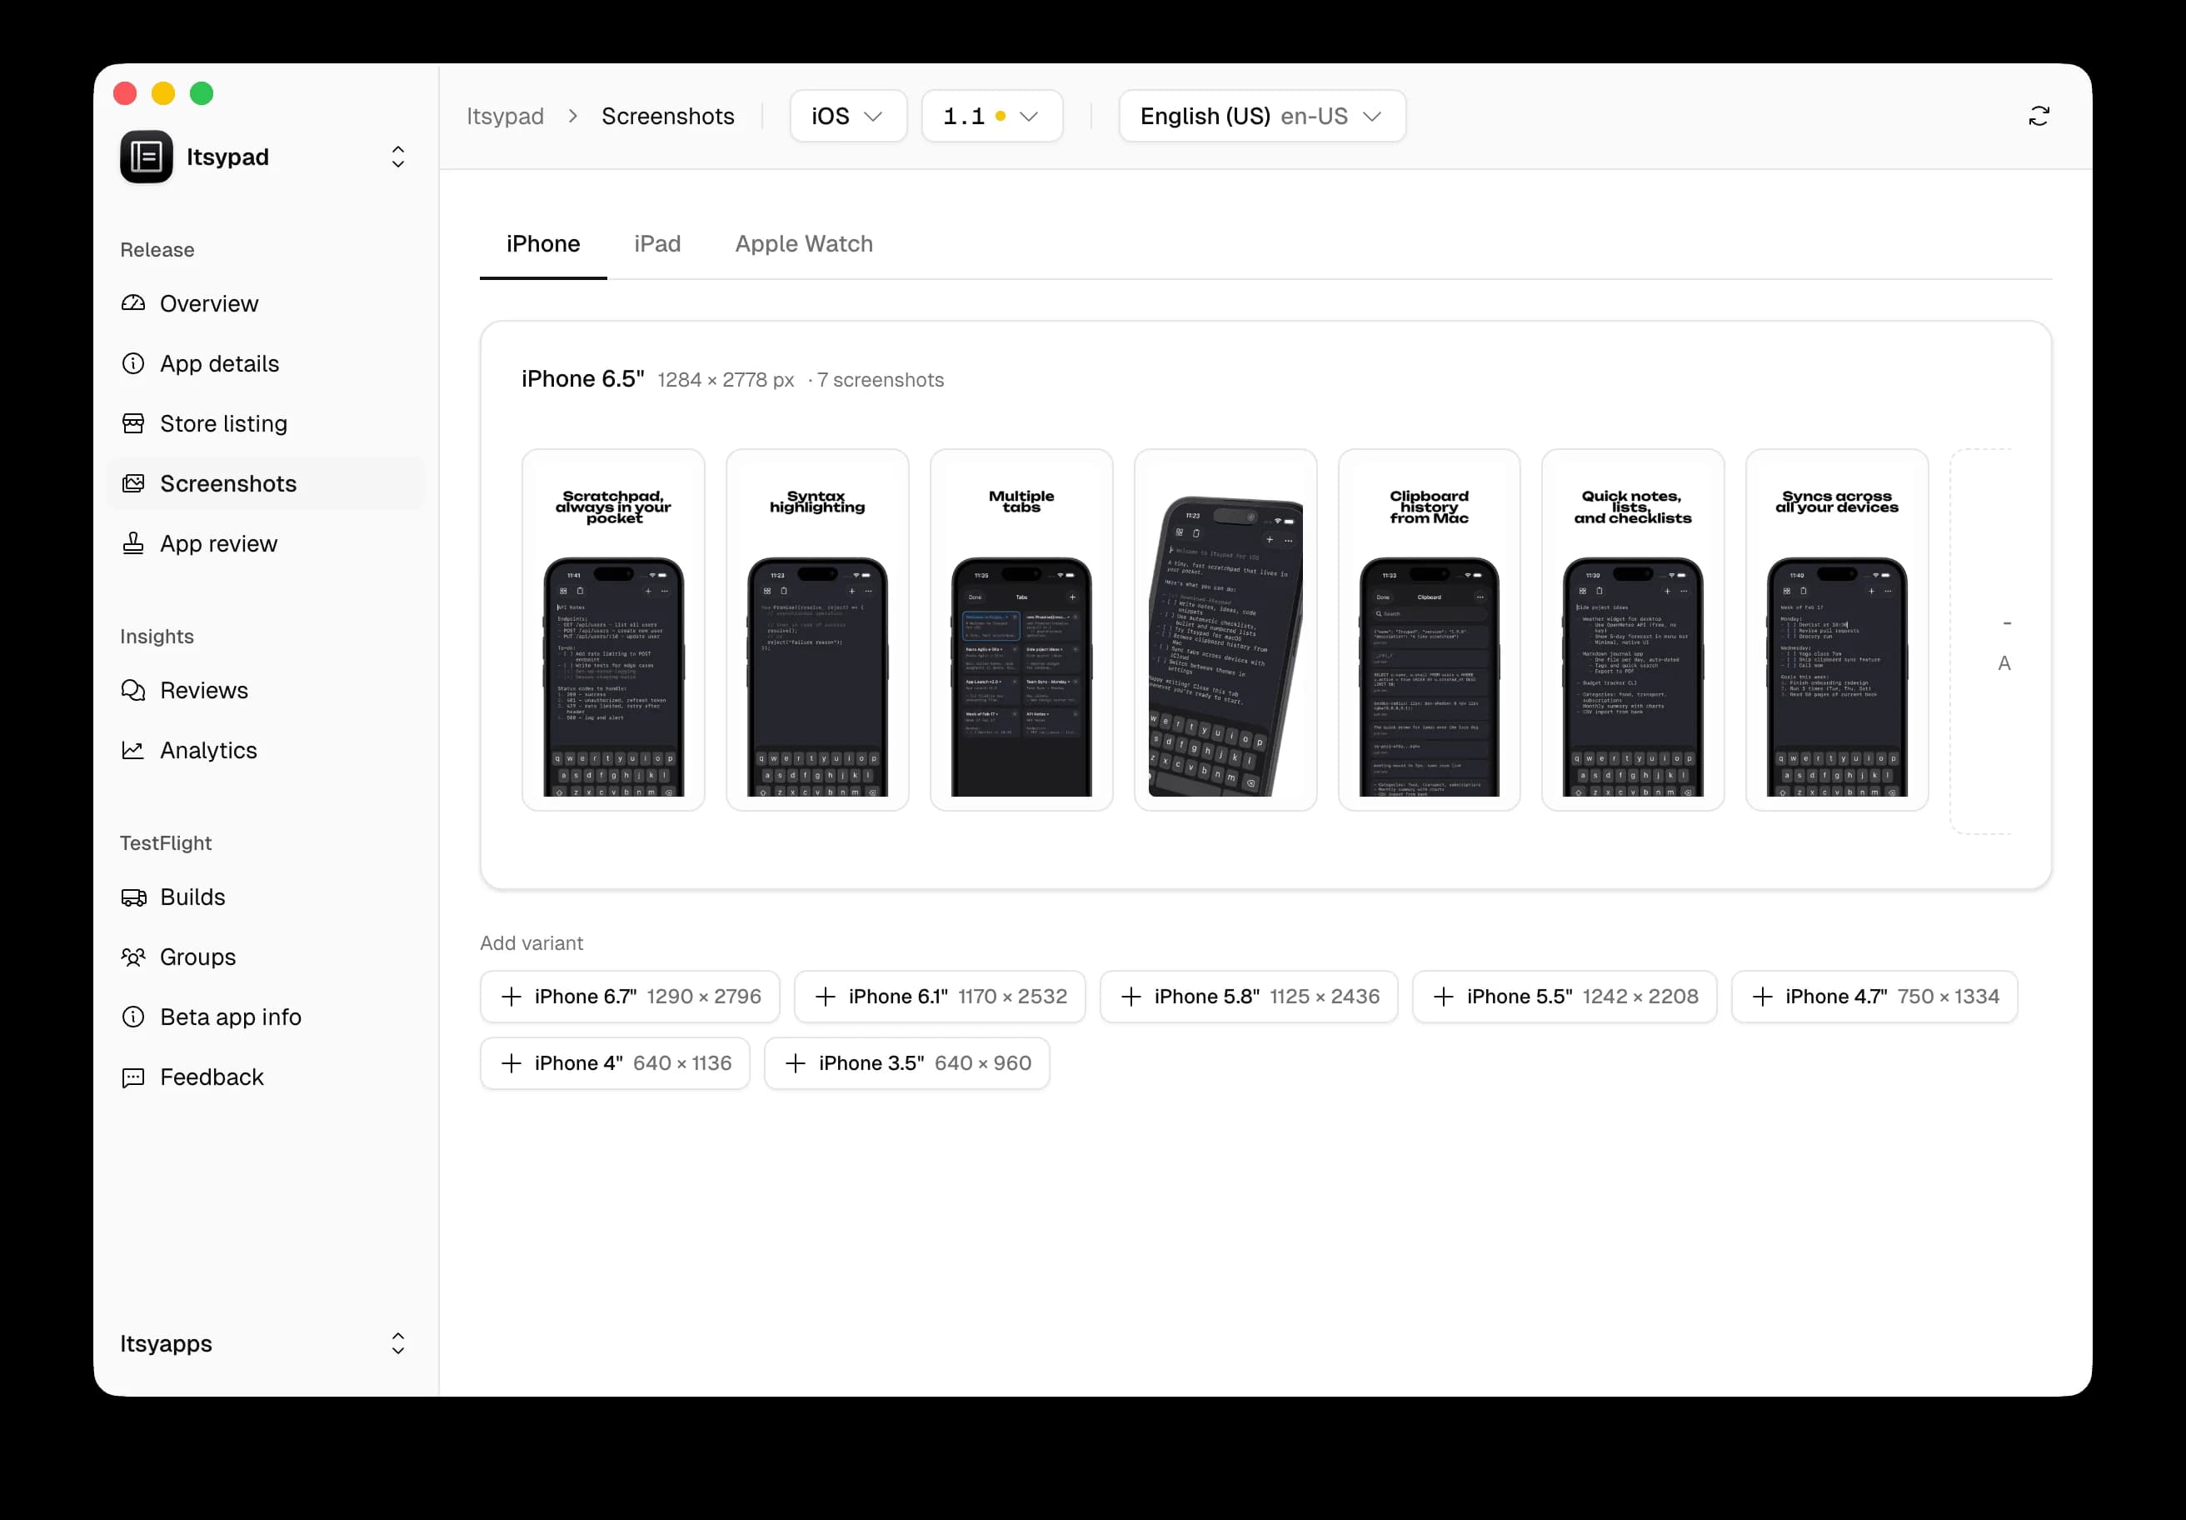Switch to the Apple Watch tab

(x=802, y=244)
